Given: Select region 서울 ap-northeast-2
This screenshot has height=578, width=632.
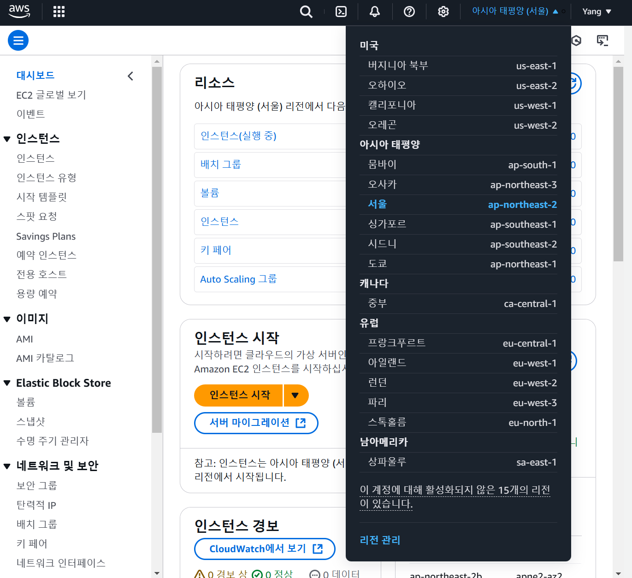Looking at the screenshot, I should pyautogui.click(x=458, y=205).
